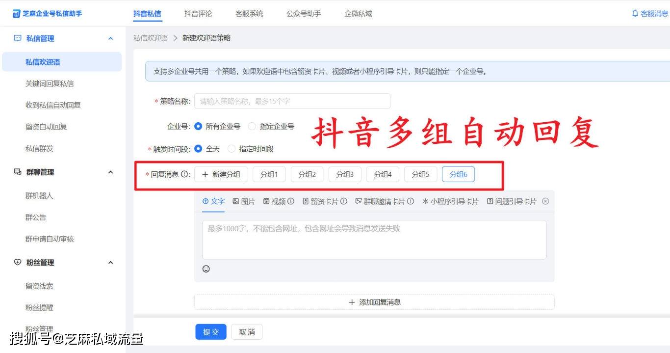Open the 公众号助手 top tab

pos(304,14)
